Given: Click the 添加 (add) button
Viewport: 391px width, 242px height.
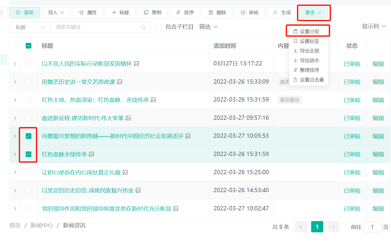Looking at the screenshot, I should pos(25,13).
